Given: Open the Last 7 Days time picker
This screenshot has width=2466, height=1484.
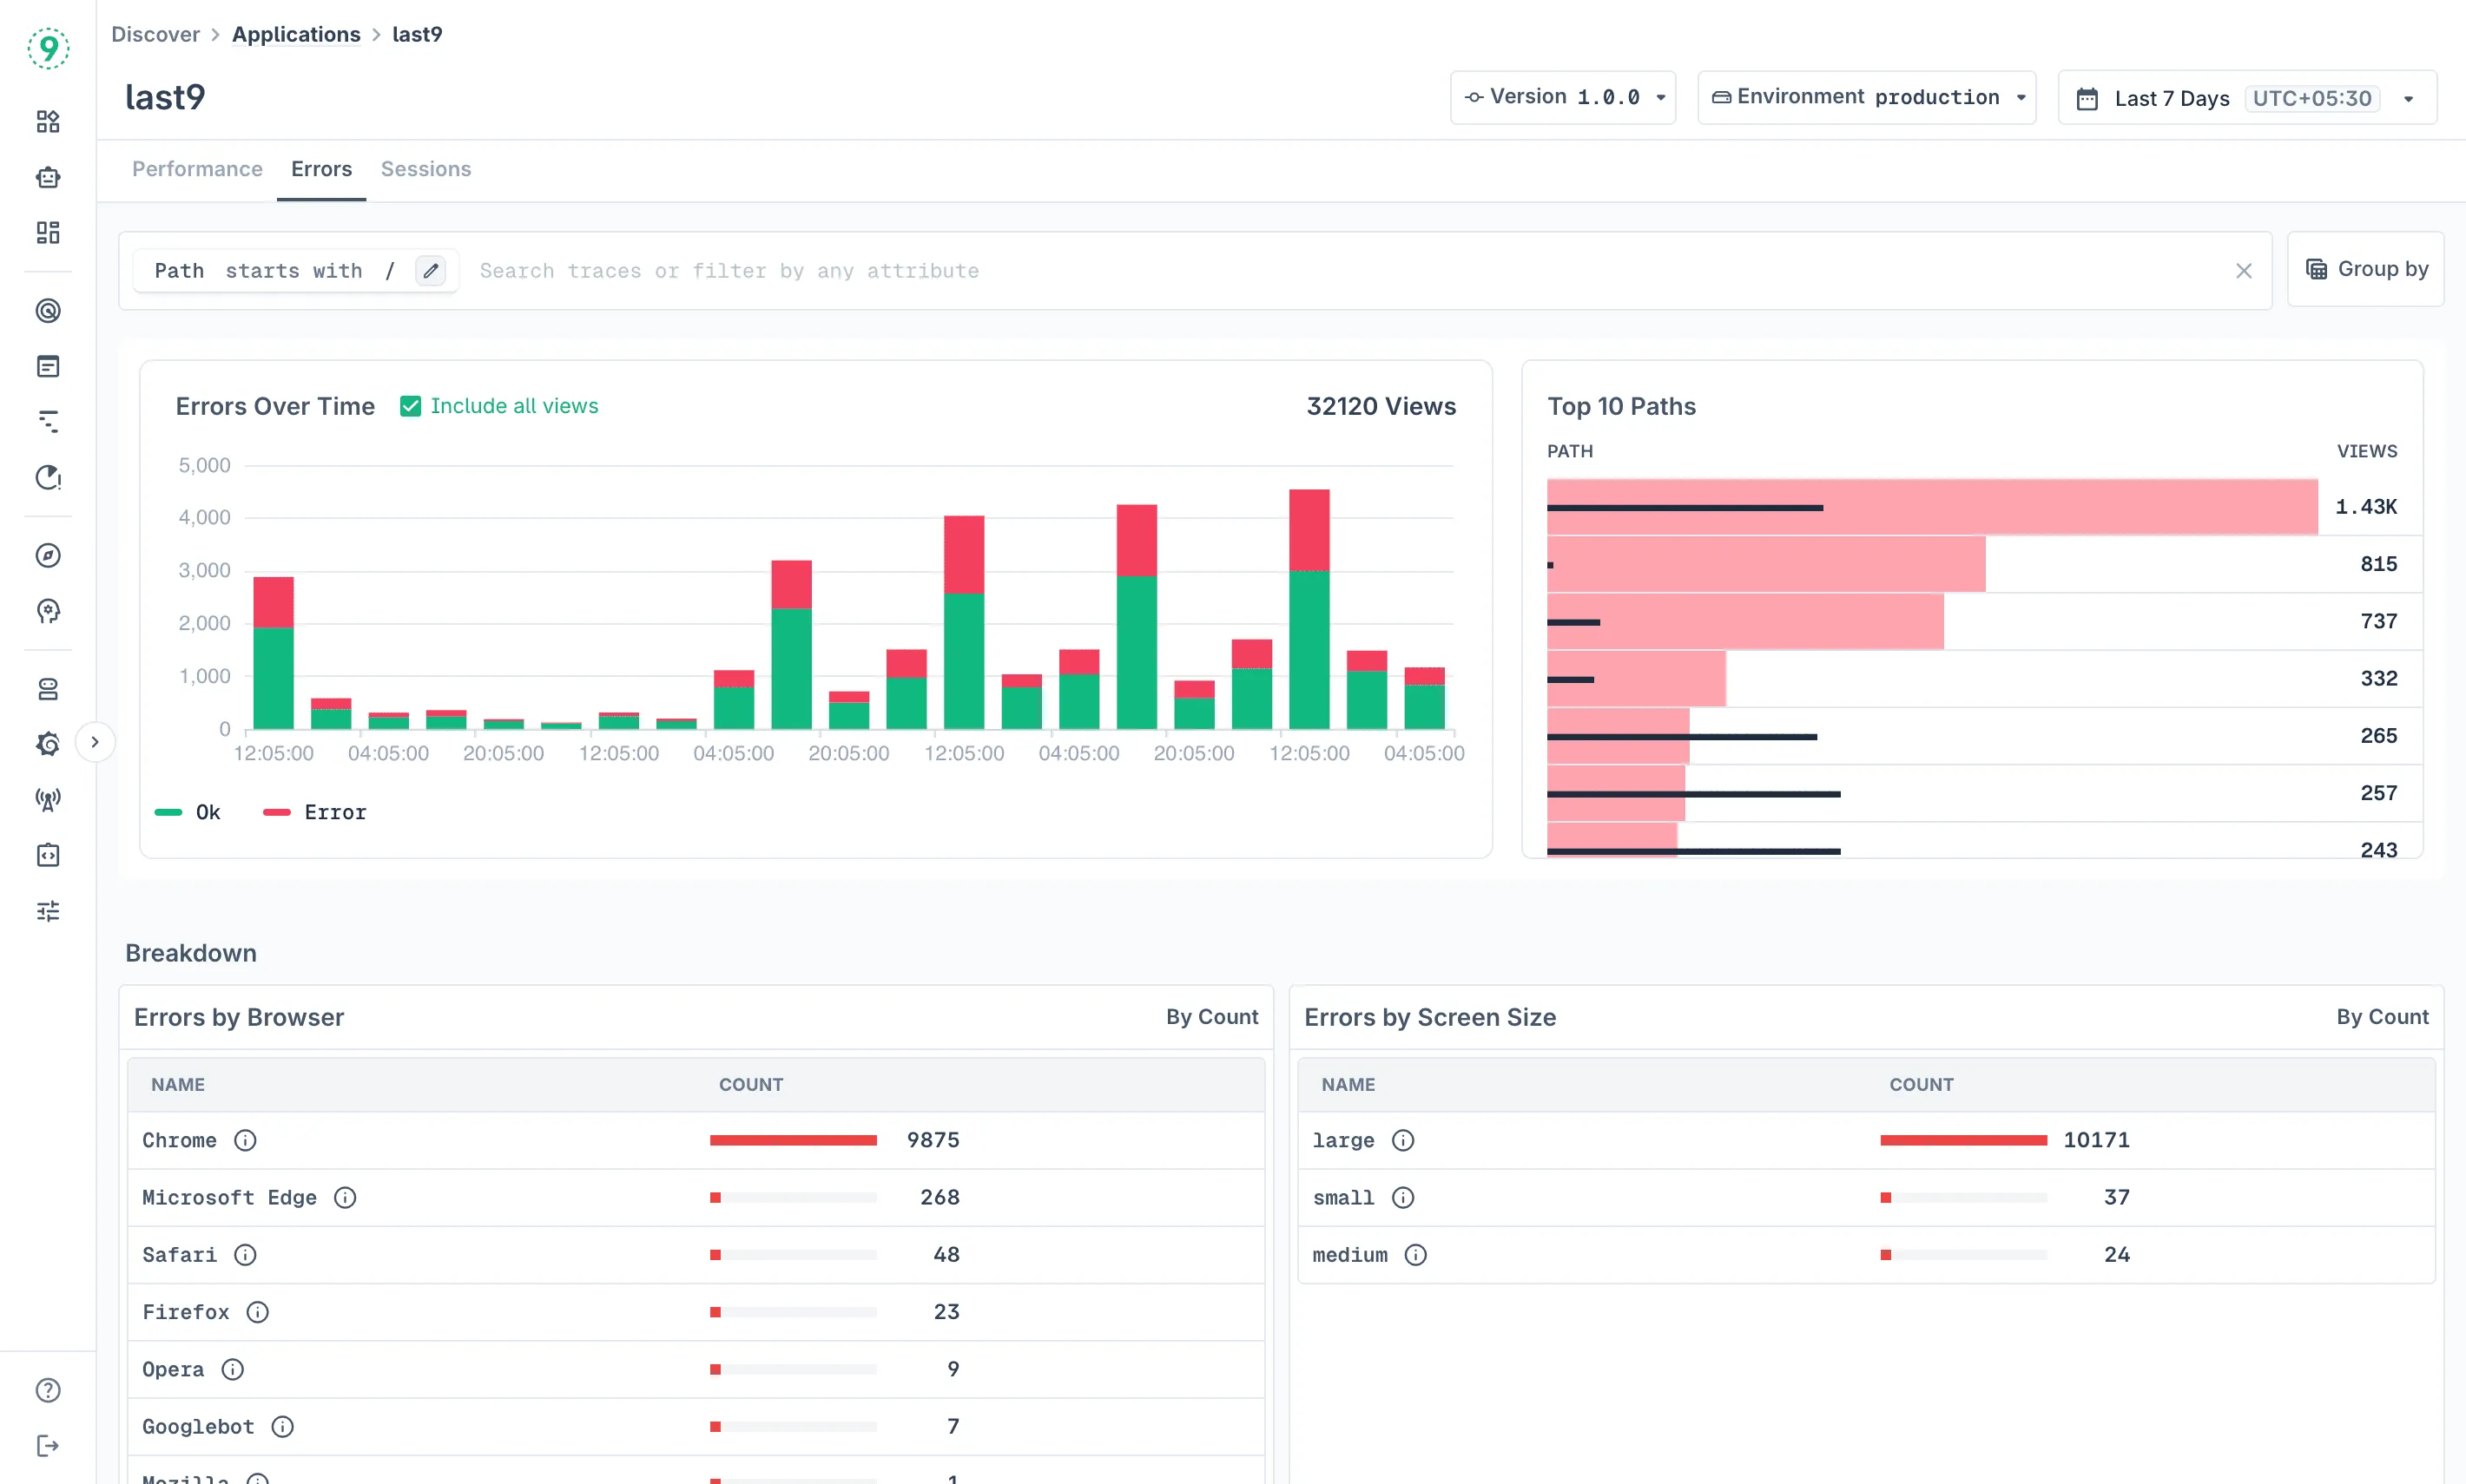Looking at the screenshot, I should click(2246, 98).
